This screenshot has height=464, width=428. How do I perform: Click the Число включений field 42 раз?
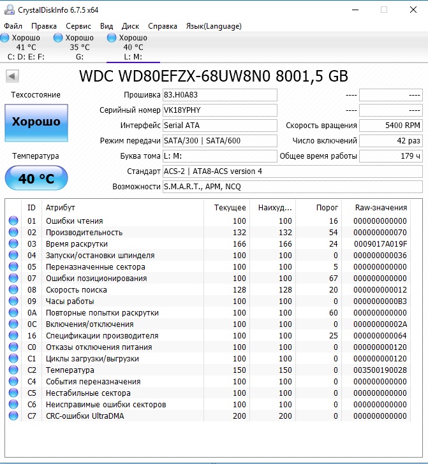[x=391, y=141]
